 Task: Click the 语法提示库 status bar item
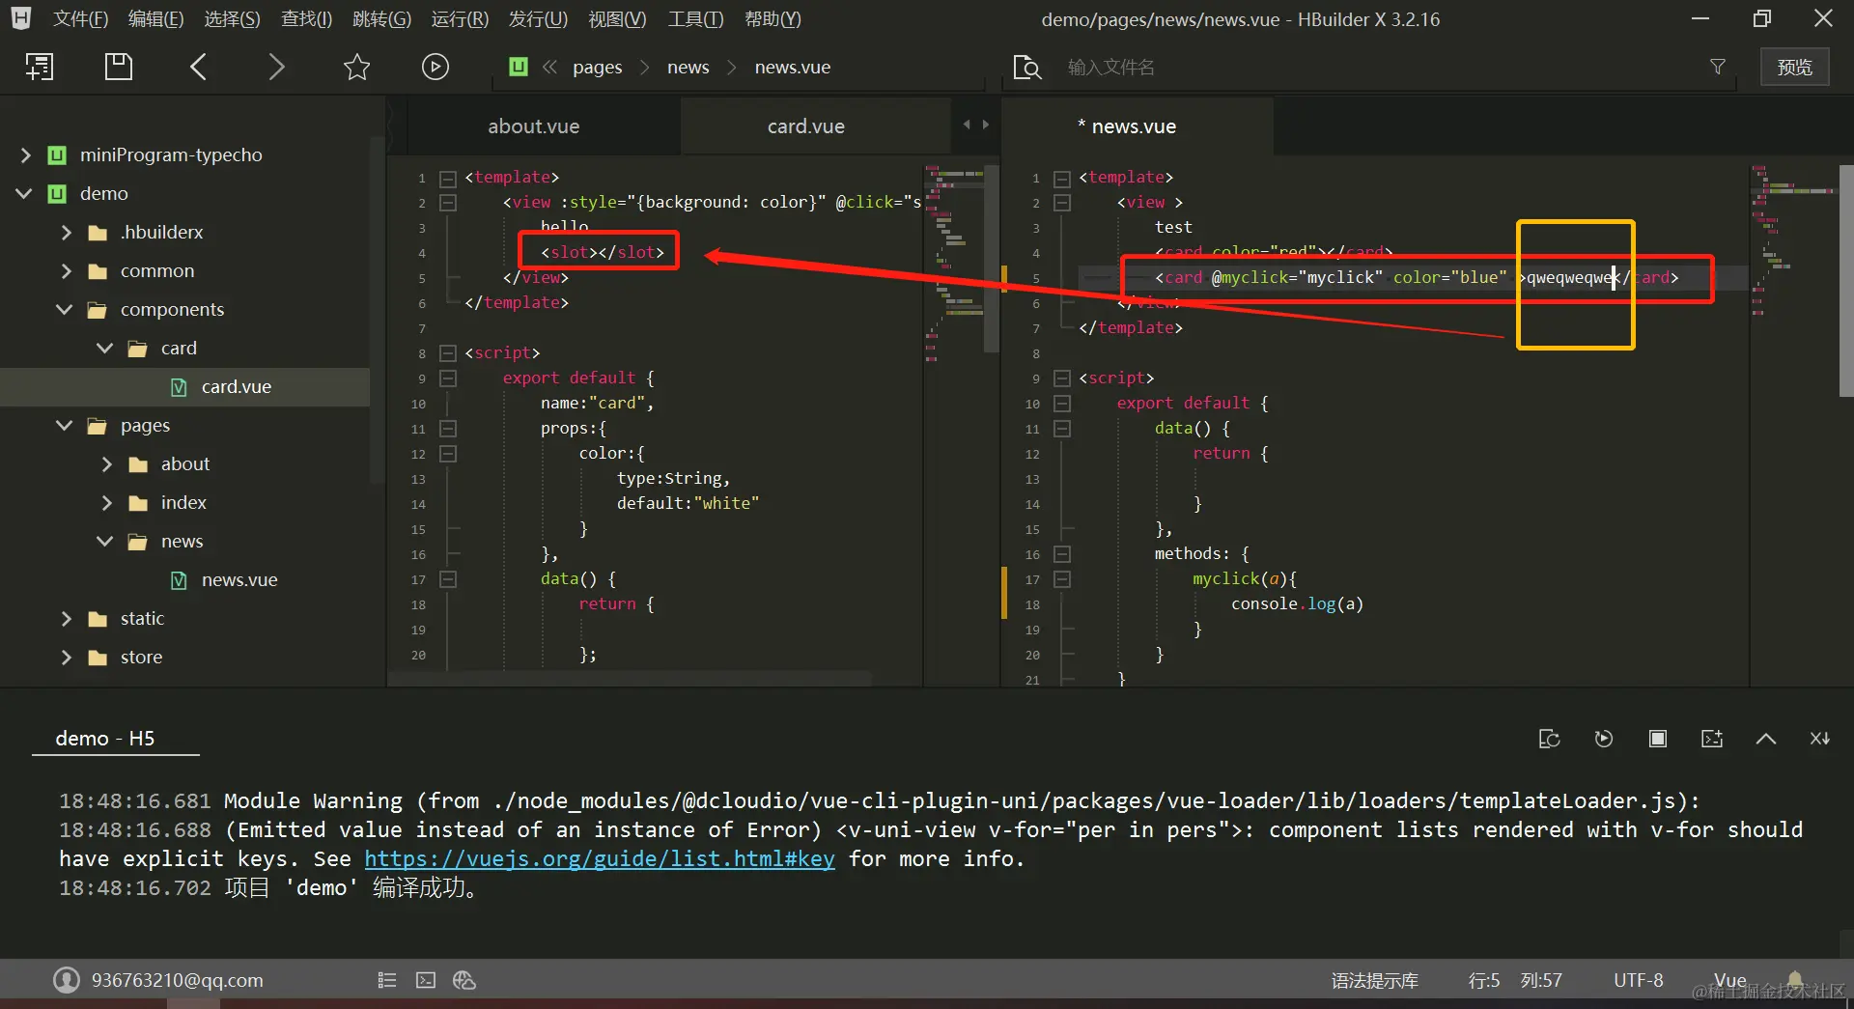point(1375,981)
